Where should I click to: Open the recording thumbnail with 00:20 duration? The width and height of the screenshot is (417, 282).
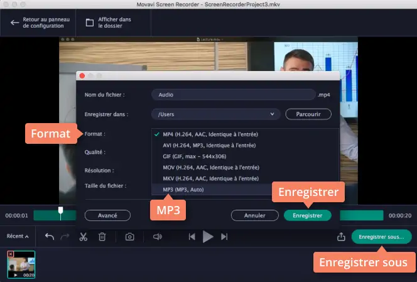coord(21,264)
